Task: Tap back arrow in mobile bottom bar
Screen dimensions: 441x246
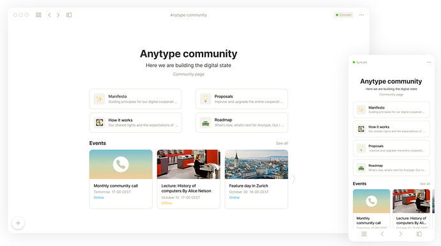Action: click(x=382, y=234)
